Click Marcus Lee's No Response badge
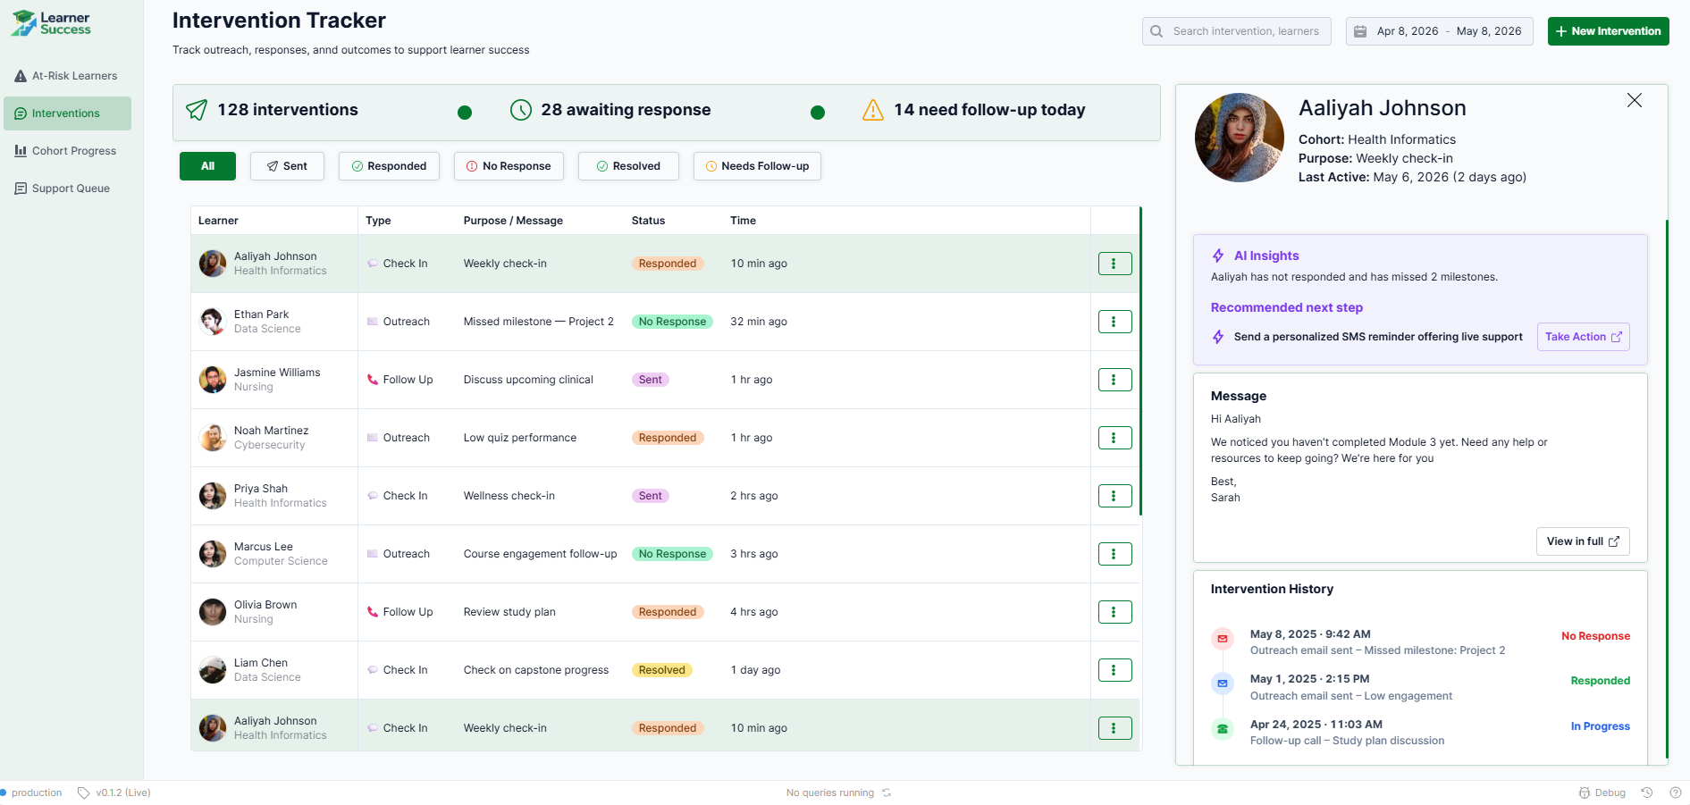This screenshot has height=805, width=1690. coord(672,554)
